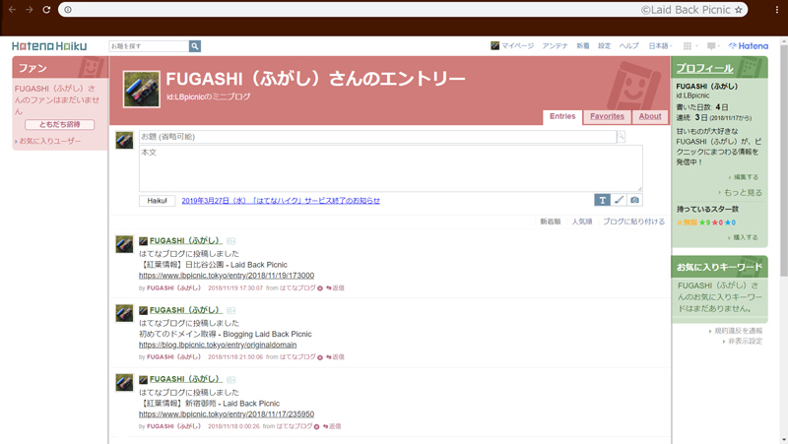Open the はてなハイク サービス終了のお知らせ link
788x444 pixels.
tap(281, 201)
